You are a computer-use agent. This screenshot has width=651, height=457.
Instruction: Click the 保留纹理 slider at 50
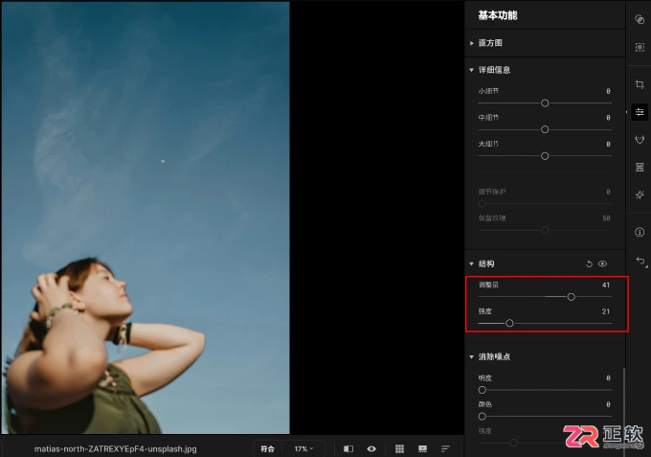click(545, 230)
